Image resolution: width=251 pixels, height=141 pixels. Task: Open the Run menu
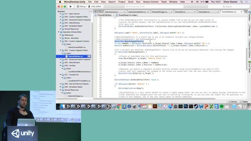coord(138,2)
